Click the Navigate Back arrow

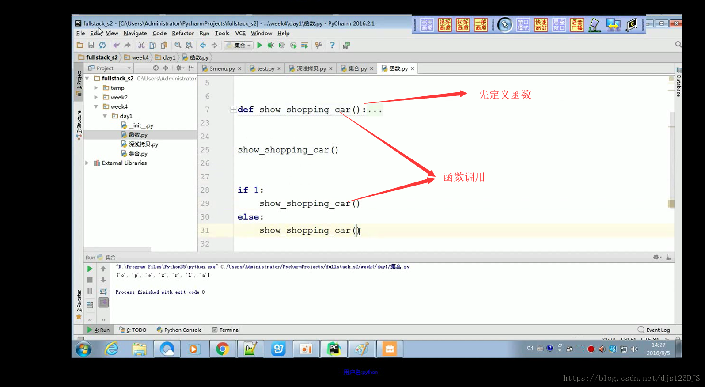203,45
